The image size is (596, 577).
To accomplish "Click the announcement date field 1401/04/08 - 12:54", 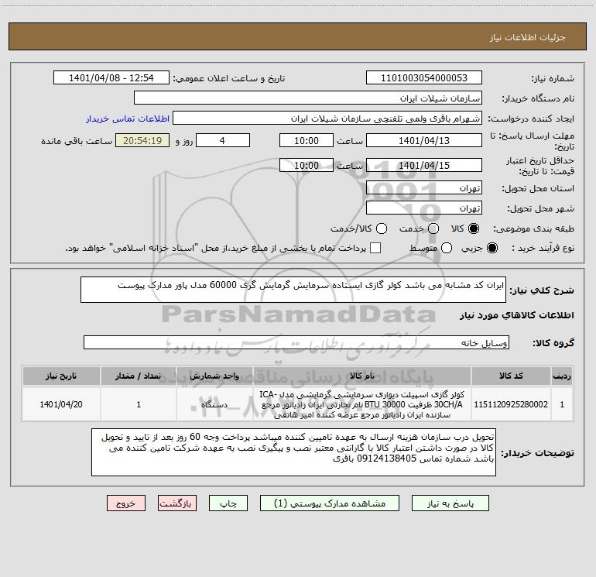I will [111, 77].
